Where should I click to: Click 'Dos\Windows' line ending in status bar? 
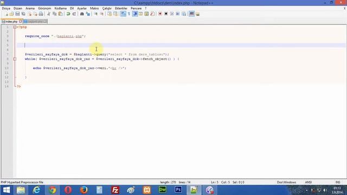(286, 183)
